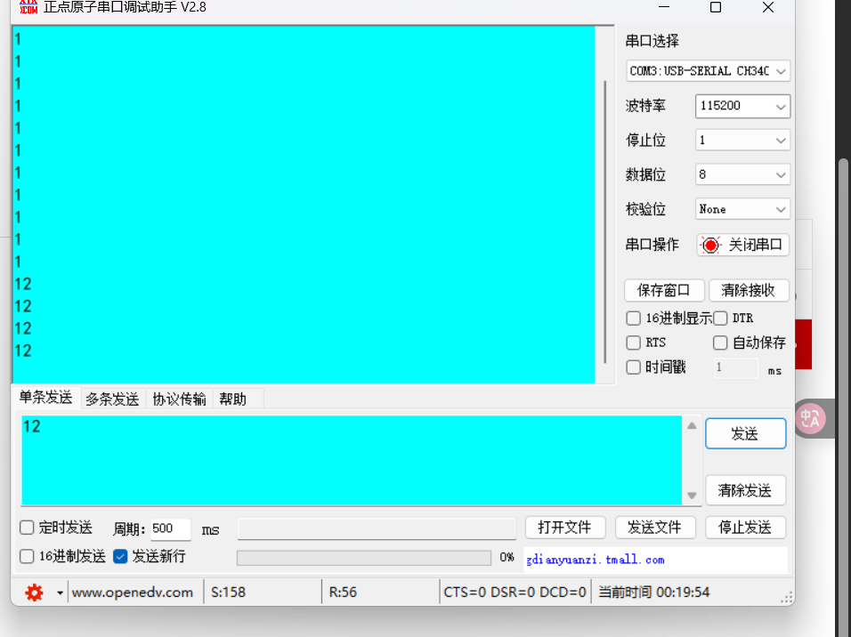Enable the 自动保存 checkbox
Viewport: 851px width, 637px height.
(720, 343)
